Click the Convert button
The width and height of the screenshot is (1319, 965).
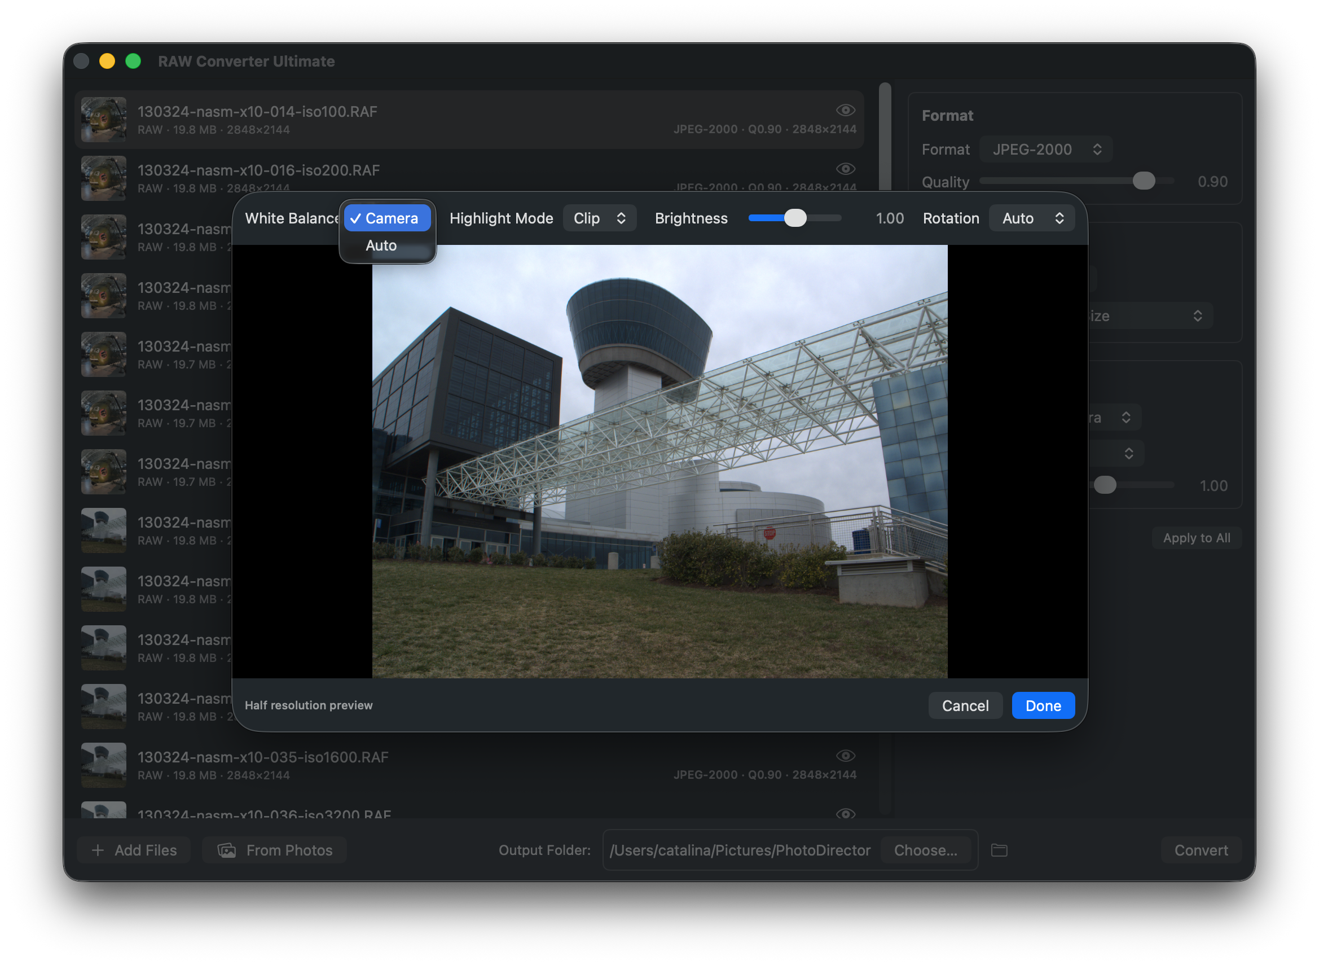point(1201,850)
